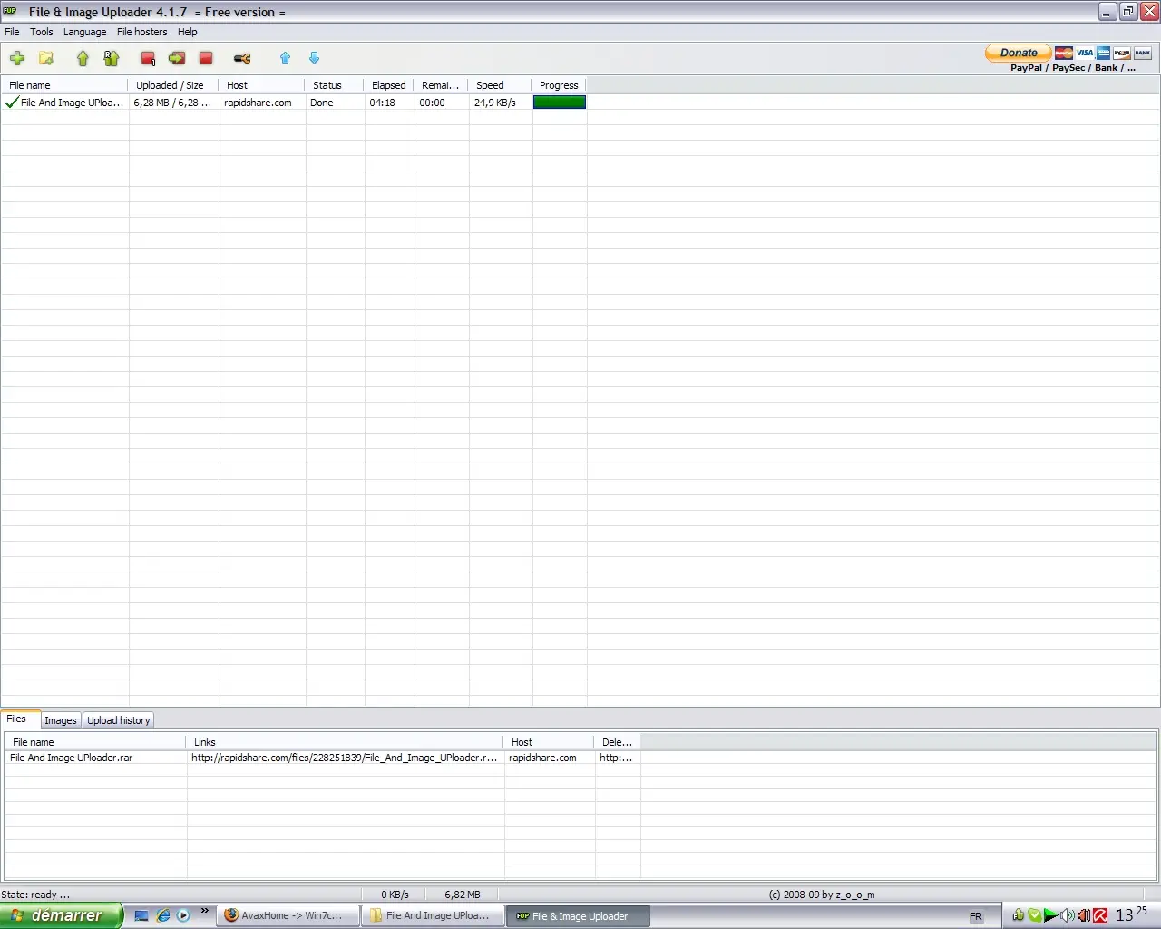
Task: Switch to the Images tab
Action: [61, 720]
